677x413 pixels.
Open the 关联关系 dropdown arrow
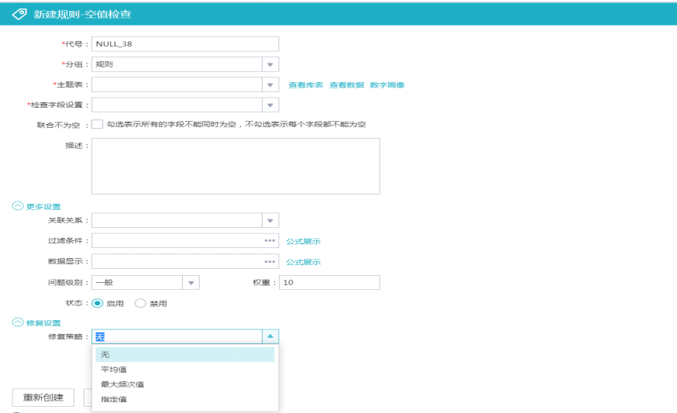click(270, 220)
